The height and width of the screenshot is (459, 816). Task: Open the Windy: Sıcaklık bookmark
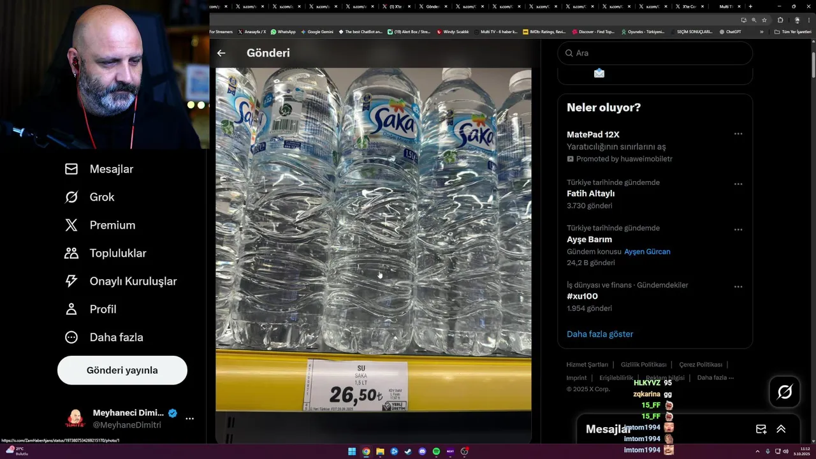pyautogui.click(x=453, y=32)
